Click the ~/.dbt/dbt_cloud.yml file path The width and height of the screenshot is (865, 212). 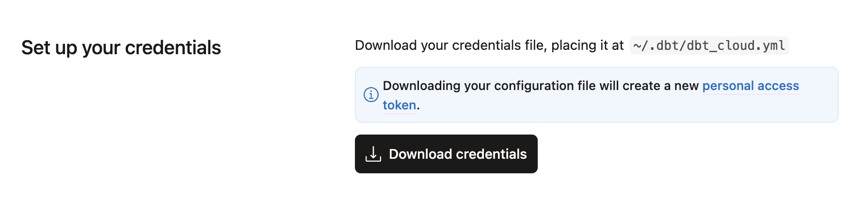pos(709,45)
